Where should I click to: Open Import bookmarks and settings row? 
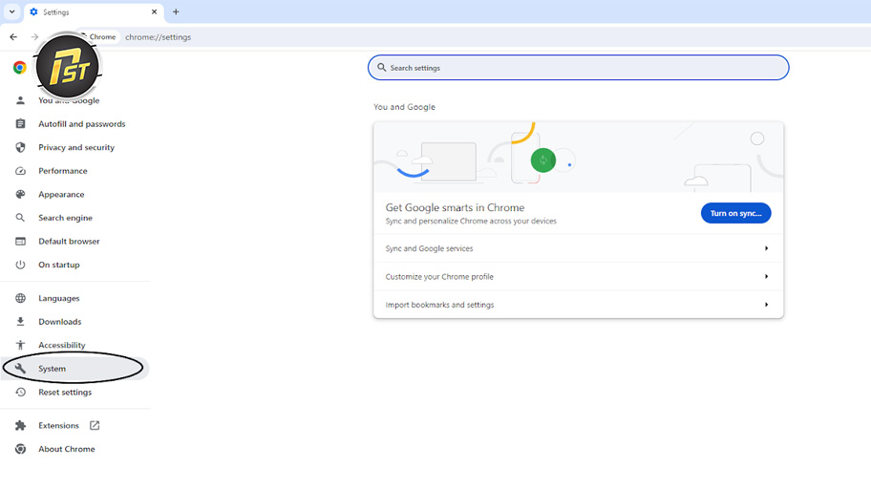[578, 305]
